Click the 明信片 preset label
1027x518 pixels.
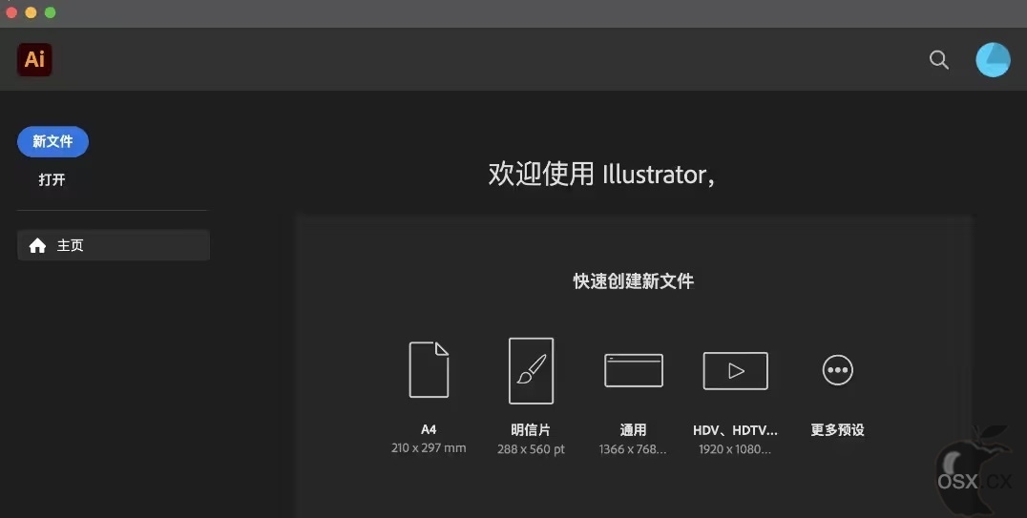[x=531, y=430]
